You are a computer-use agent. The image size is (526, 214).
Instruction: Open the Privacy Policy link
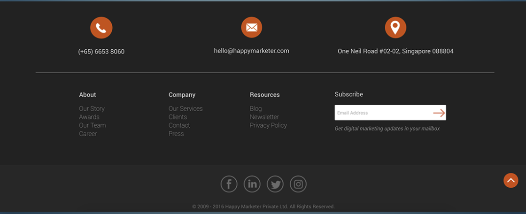[268, 125]
